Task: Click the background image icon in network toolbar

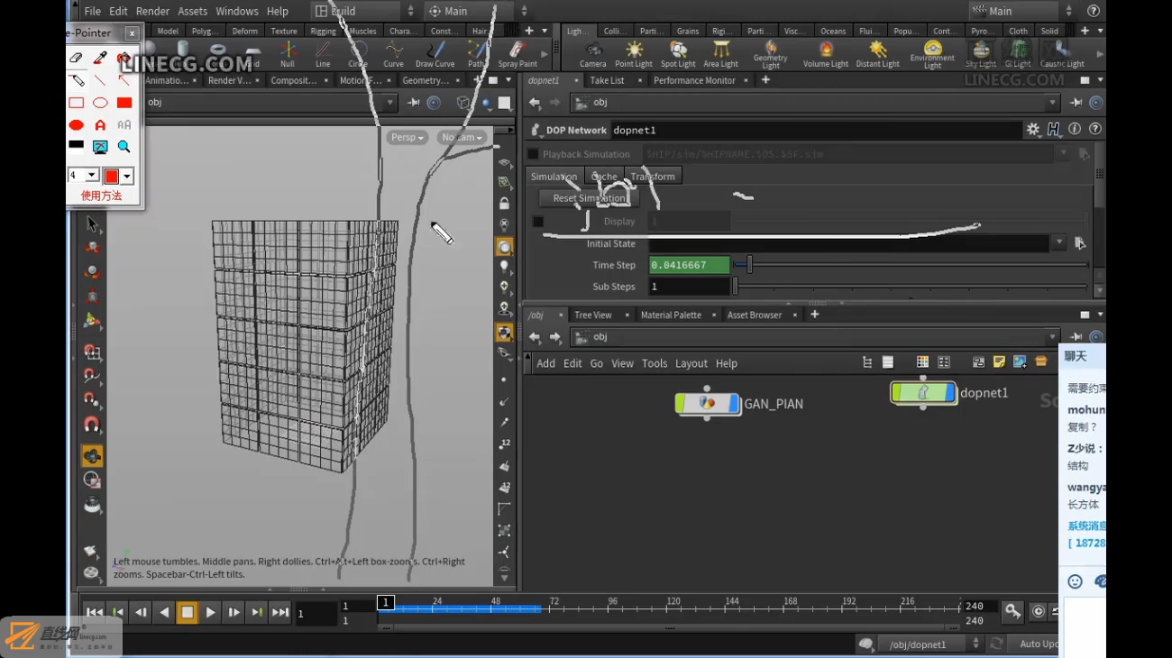Action: coord(1020,362)
